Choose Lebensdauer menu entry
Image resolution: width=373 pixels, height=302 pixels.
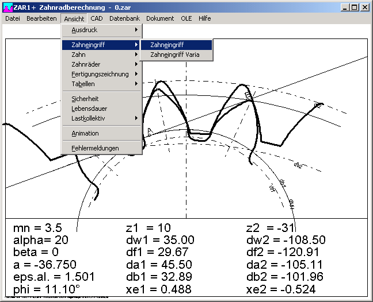89,109
